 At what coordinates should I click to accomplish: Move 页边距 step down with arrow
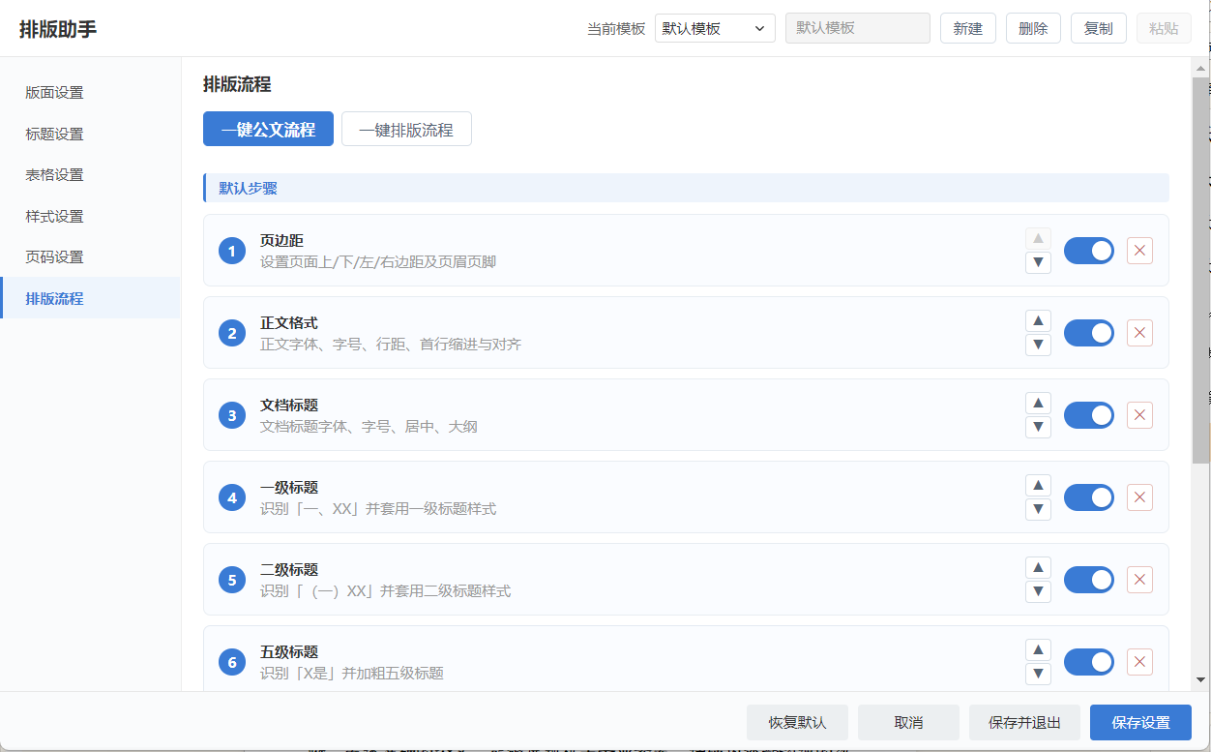tap(1038, 262)
